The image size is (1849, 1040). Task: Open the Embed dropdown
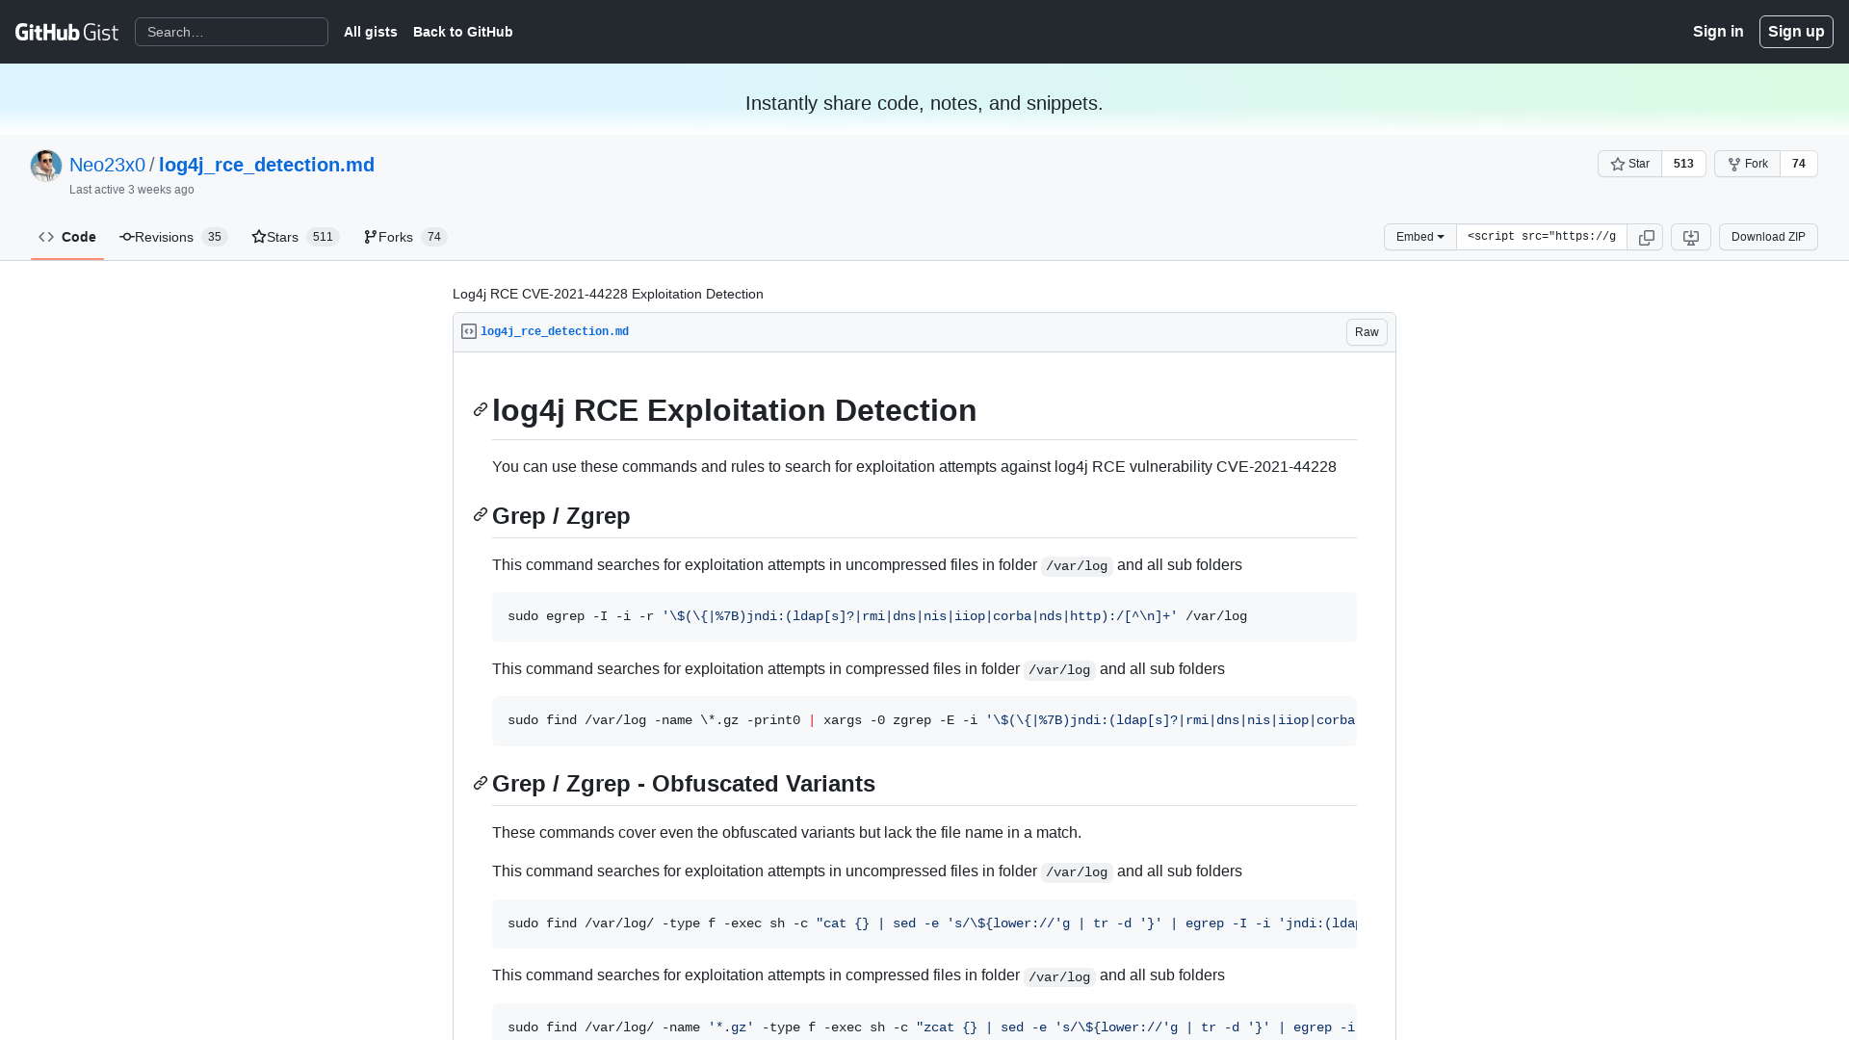1419,237
